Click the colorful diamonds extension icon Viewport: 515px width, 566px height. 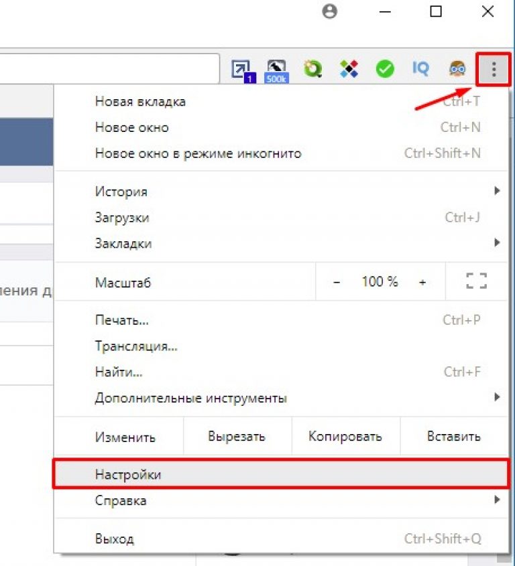[349, 68]
